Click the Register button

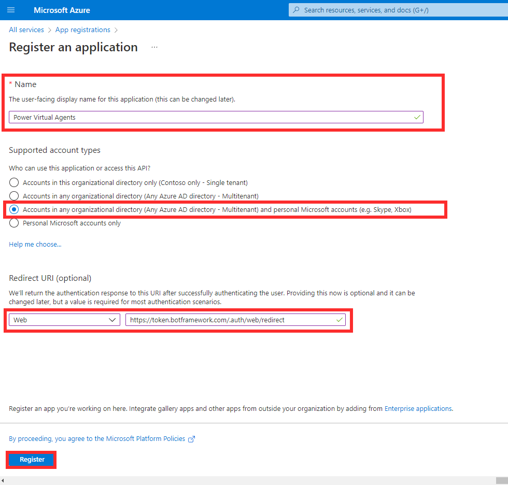32,460
